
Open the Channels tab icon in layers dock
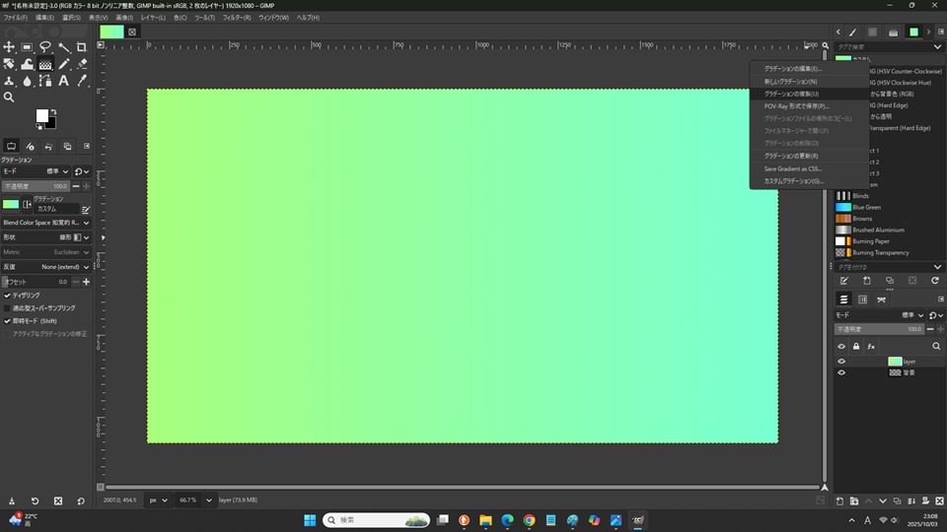point(863,299)
